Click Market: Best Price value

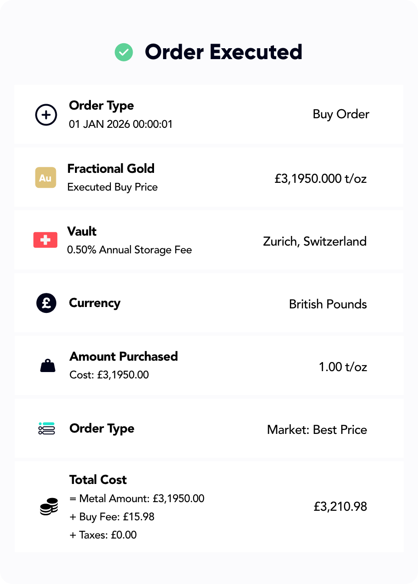pos(317,429)
